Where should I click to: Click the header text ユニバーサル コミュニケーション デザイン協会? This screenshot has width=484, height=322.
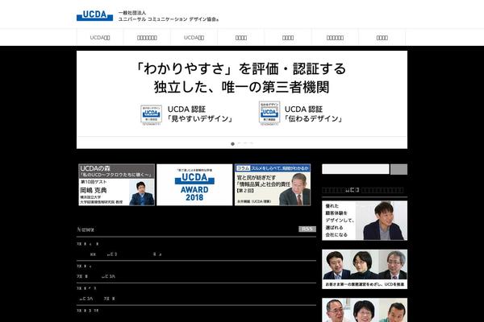coord(169,19)
